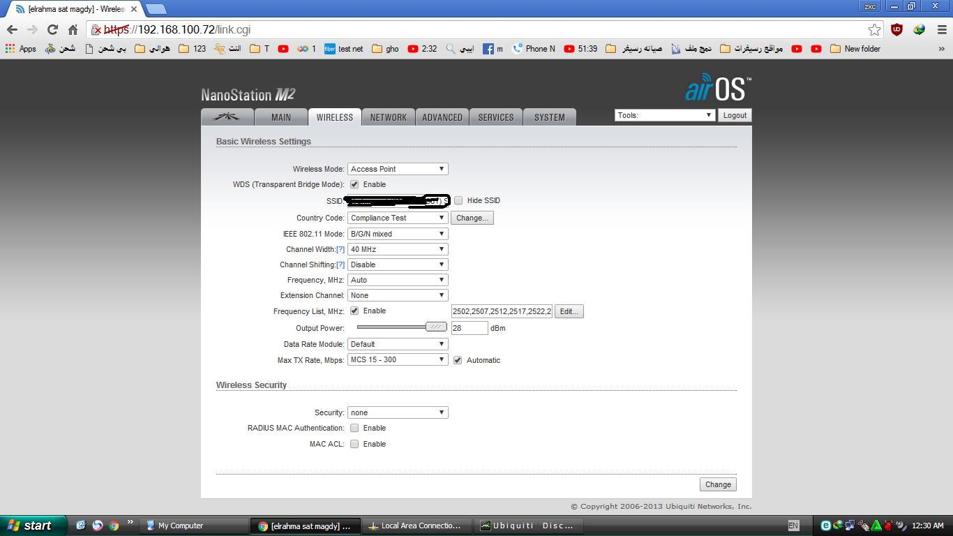
Task: Check the Hide SSID box
Action: [x=458, y=200]
